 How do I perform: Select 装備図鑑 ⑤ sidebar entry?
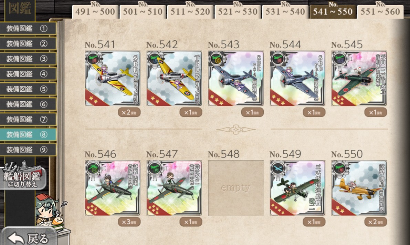[28, 89]
